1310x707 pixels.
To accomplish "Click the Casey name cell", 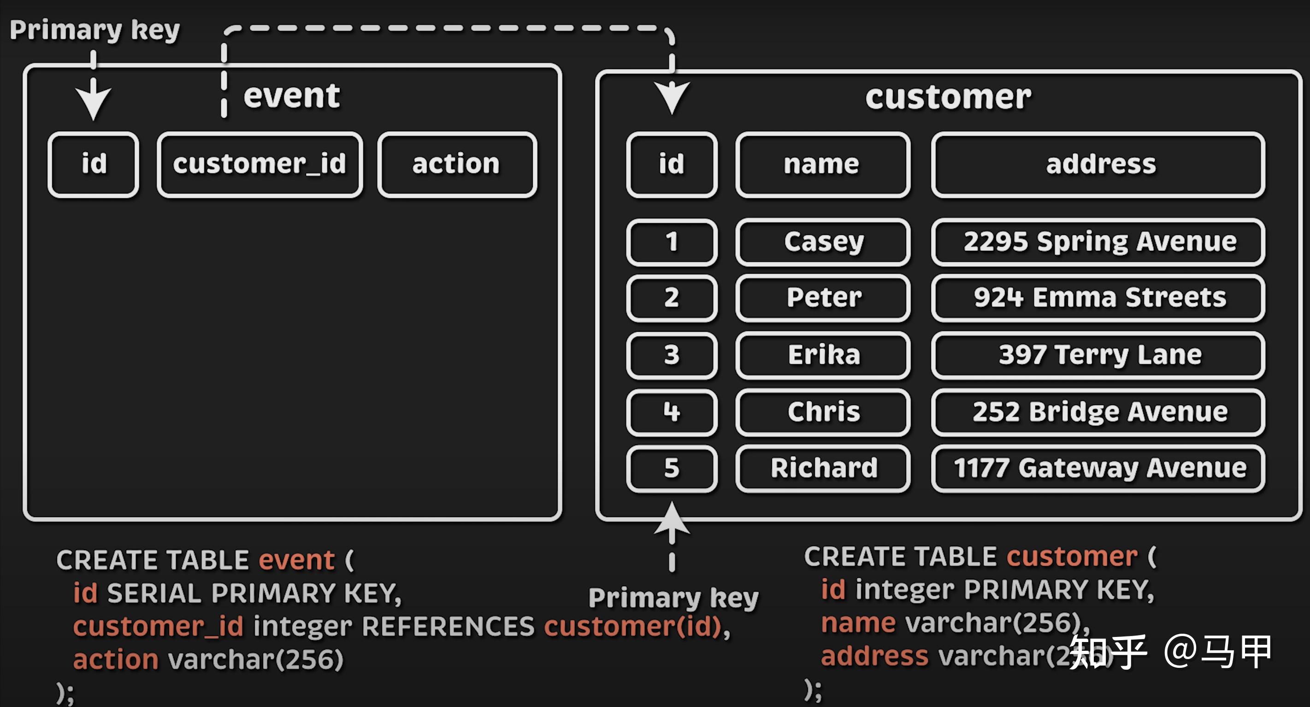I will [x=822, y=242].
